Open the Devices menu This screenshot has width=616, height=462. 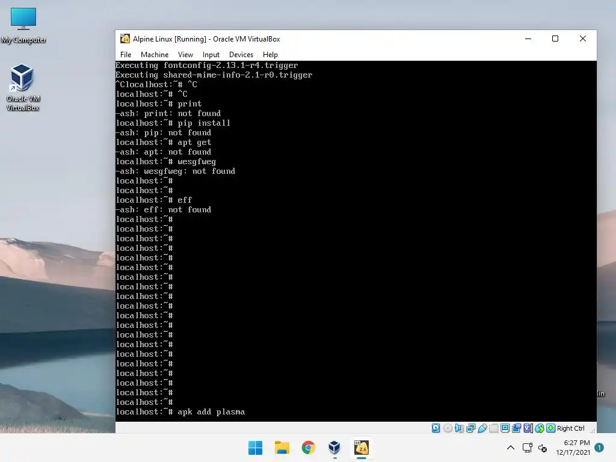coord(241,55)
